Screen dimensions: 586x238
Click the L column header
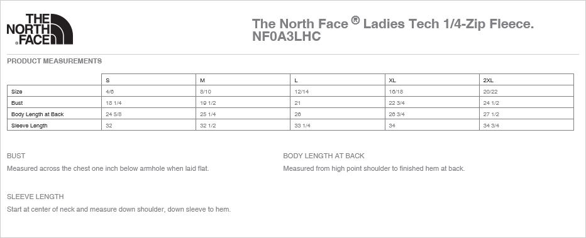coord(338,80)
